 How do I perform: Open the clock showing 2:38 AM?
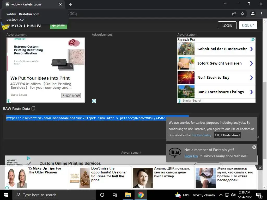[245, 195]
